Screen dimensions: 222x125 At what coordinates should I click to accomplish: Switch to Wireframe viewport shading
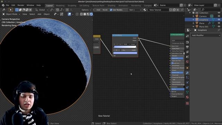click(x=82, y=14)
